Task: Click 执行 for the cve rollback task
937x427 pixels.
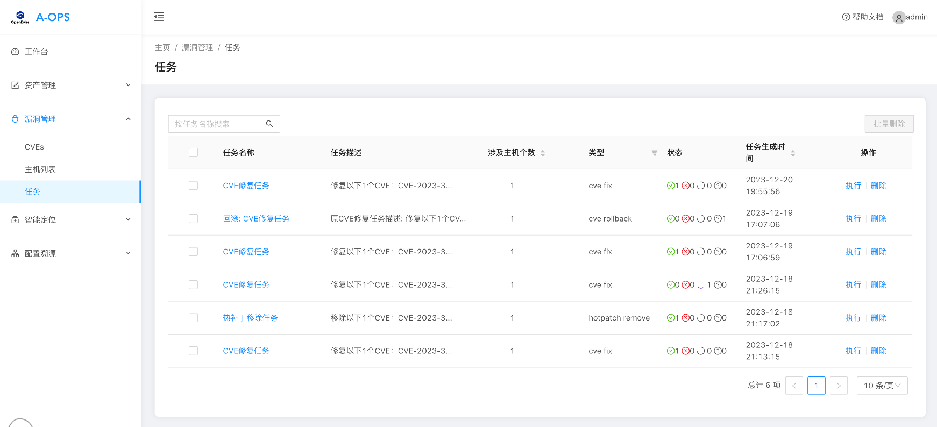Action: pyautogui.click(x=853, y=219)
